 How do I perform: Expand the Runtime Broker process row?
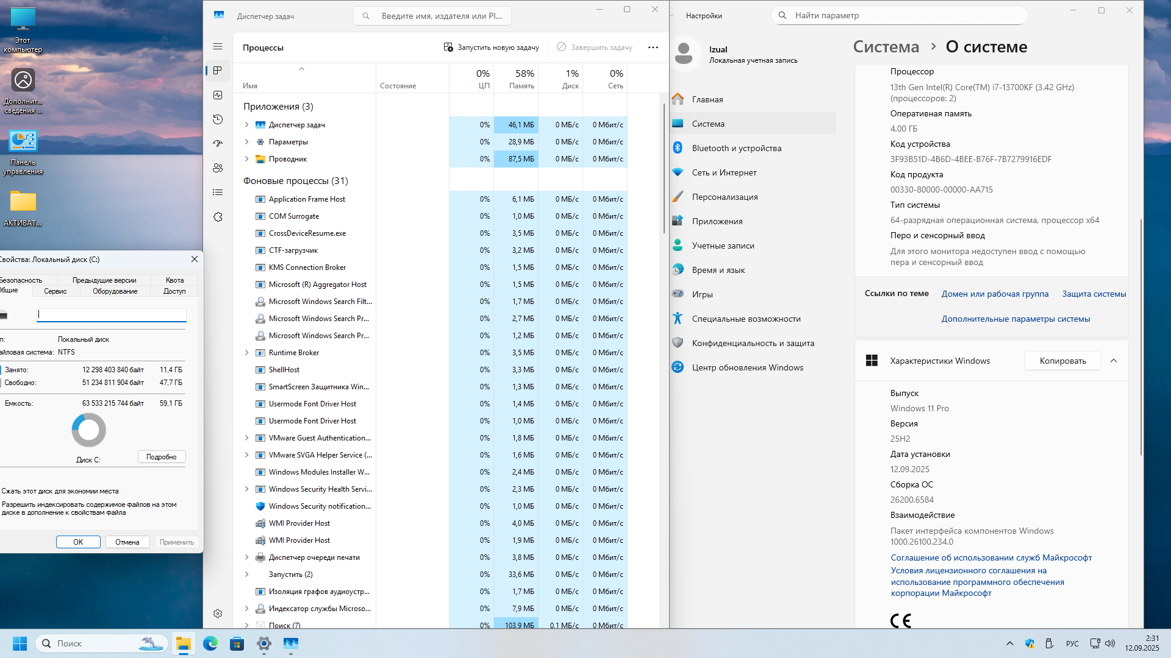246,353
